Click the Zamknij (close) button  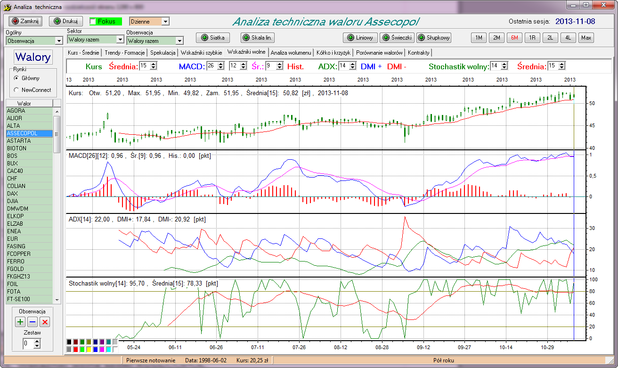point(26,21)
